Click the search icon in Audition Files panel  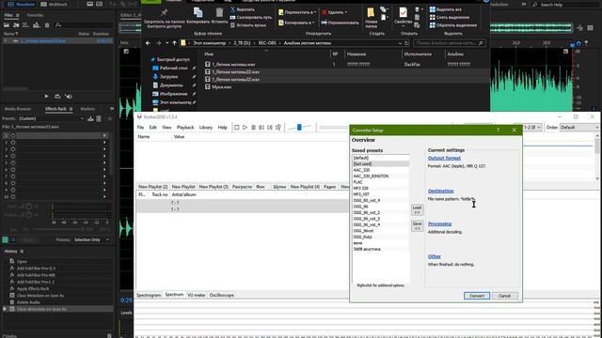tap(58, 25)
